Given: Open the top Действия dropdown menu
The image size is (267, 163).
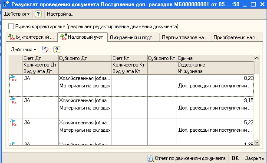Looking at the screenshot, I should click(x=16, y=14).
